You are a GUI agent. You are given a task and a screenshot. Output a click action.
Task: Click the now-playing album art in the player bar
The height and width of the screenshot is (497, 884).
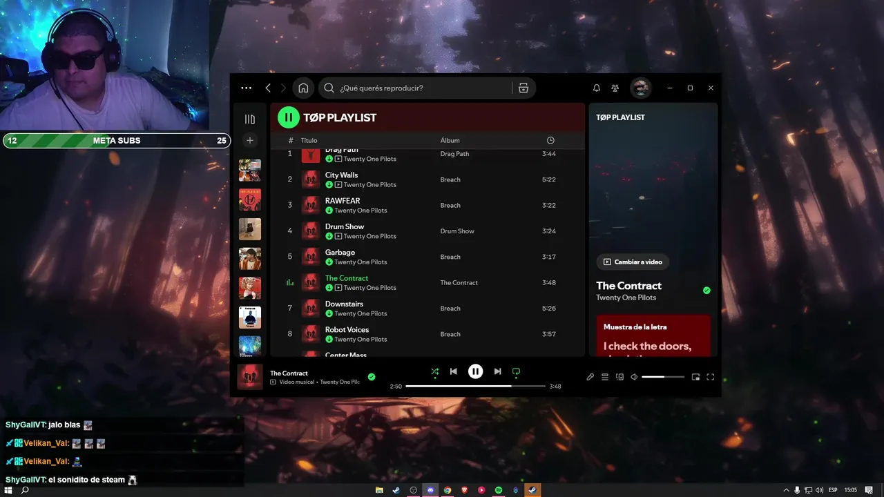pyautogui.click(x=250, y=377)
